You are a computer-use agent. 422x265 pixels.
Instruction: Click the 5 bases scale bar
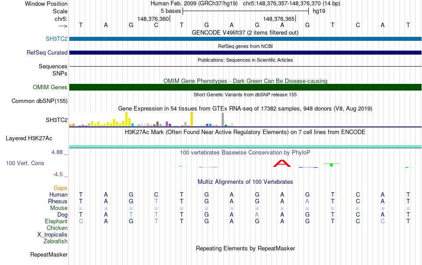246,11
